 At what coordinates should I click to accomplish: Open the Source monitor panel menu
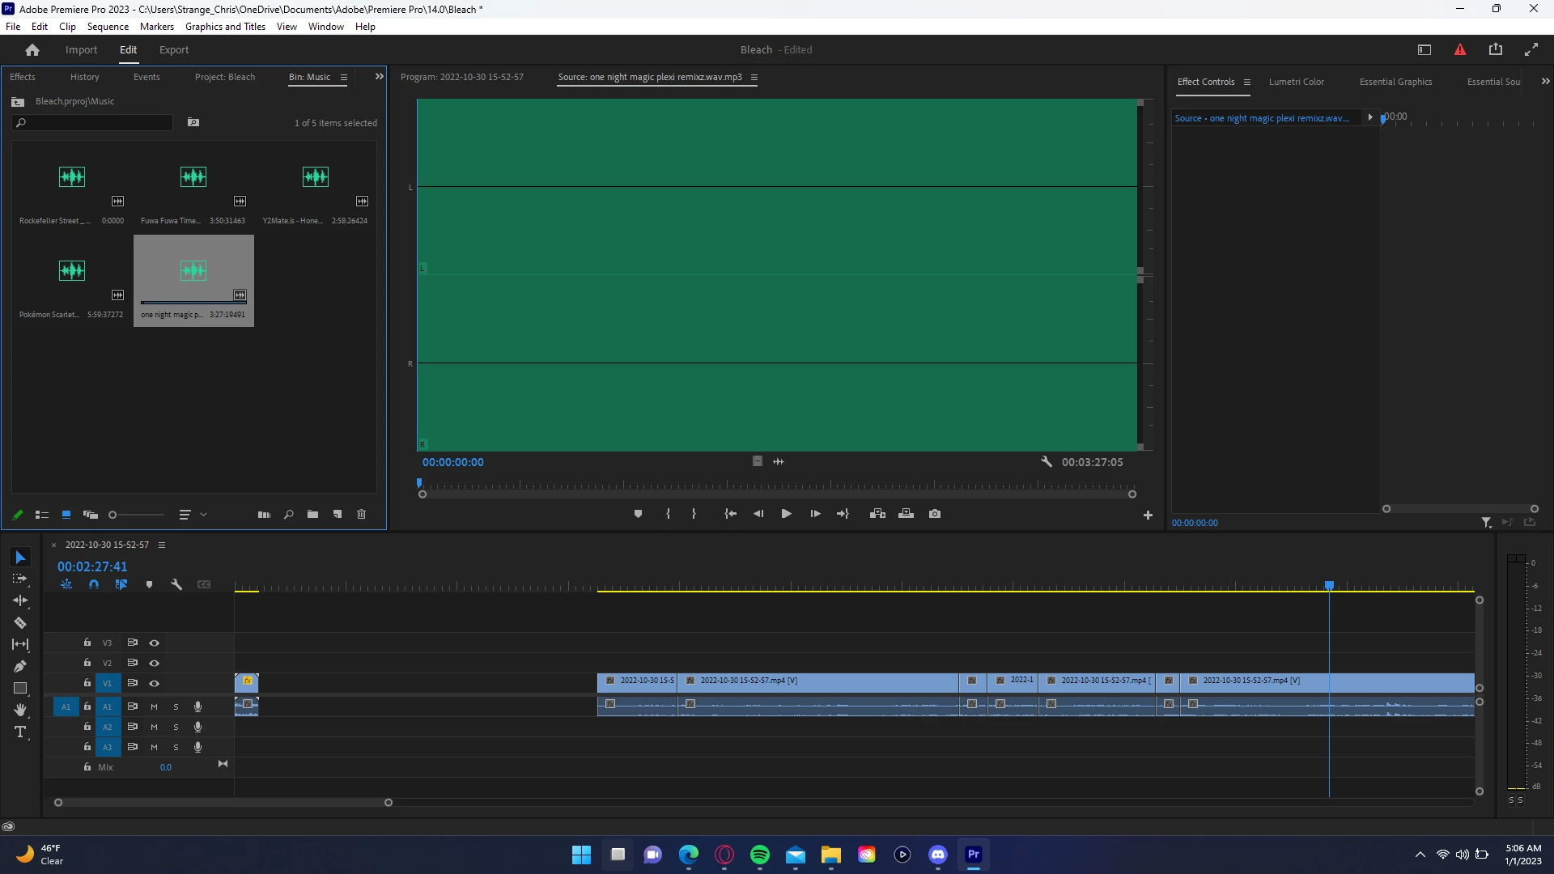pos(754,78)
